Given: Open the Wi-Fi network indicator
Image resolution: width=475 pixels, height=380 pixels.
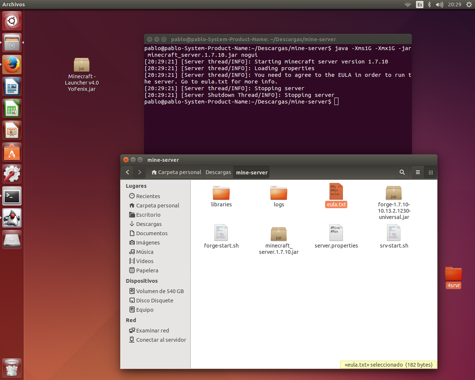Looking at the screenshot, I should (408, 4).
